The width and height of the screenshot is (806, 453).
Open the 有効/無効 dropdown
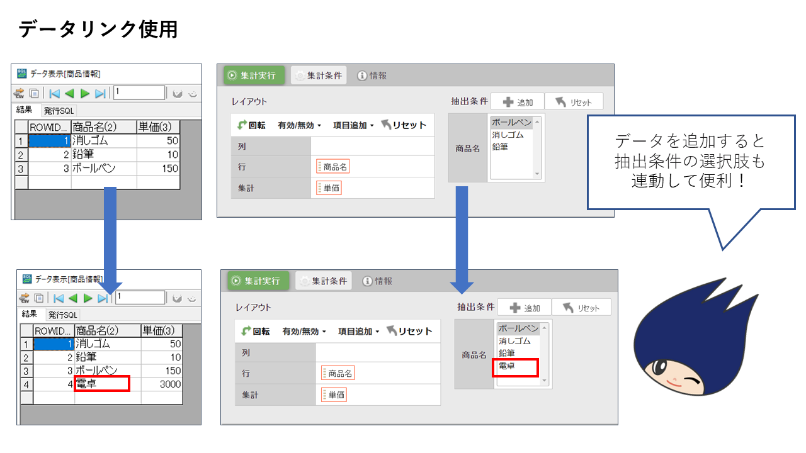(x=300, y=125)
